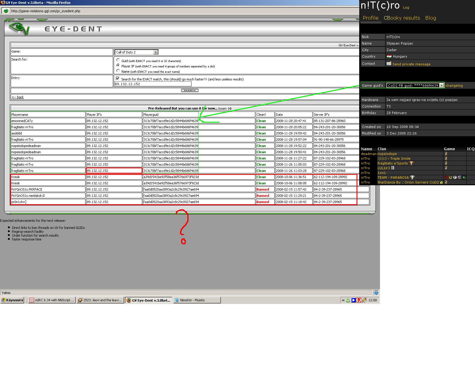The height and width of the screenshot is (380, 475).
Task: Open the Käynnistä start button
Action: [12, 300]
